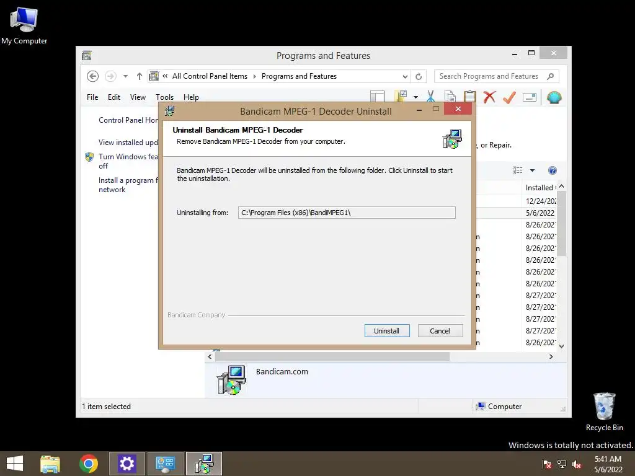Click the Uninstall button in the dialog
635x476 pixels.
pos(387,331)
